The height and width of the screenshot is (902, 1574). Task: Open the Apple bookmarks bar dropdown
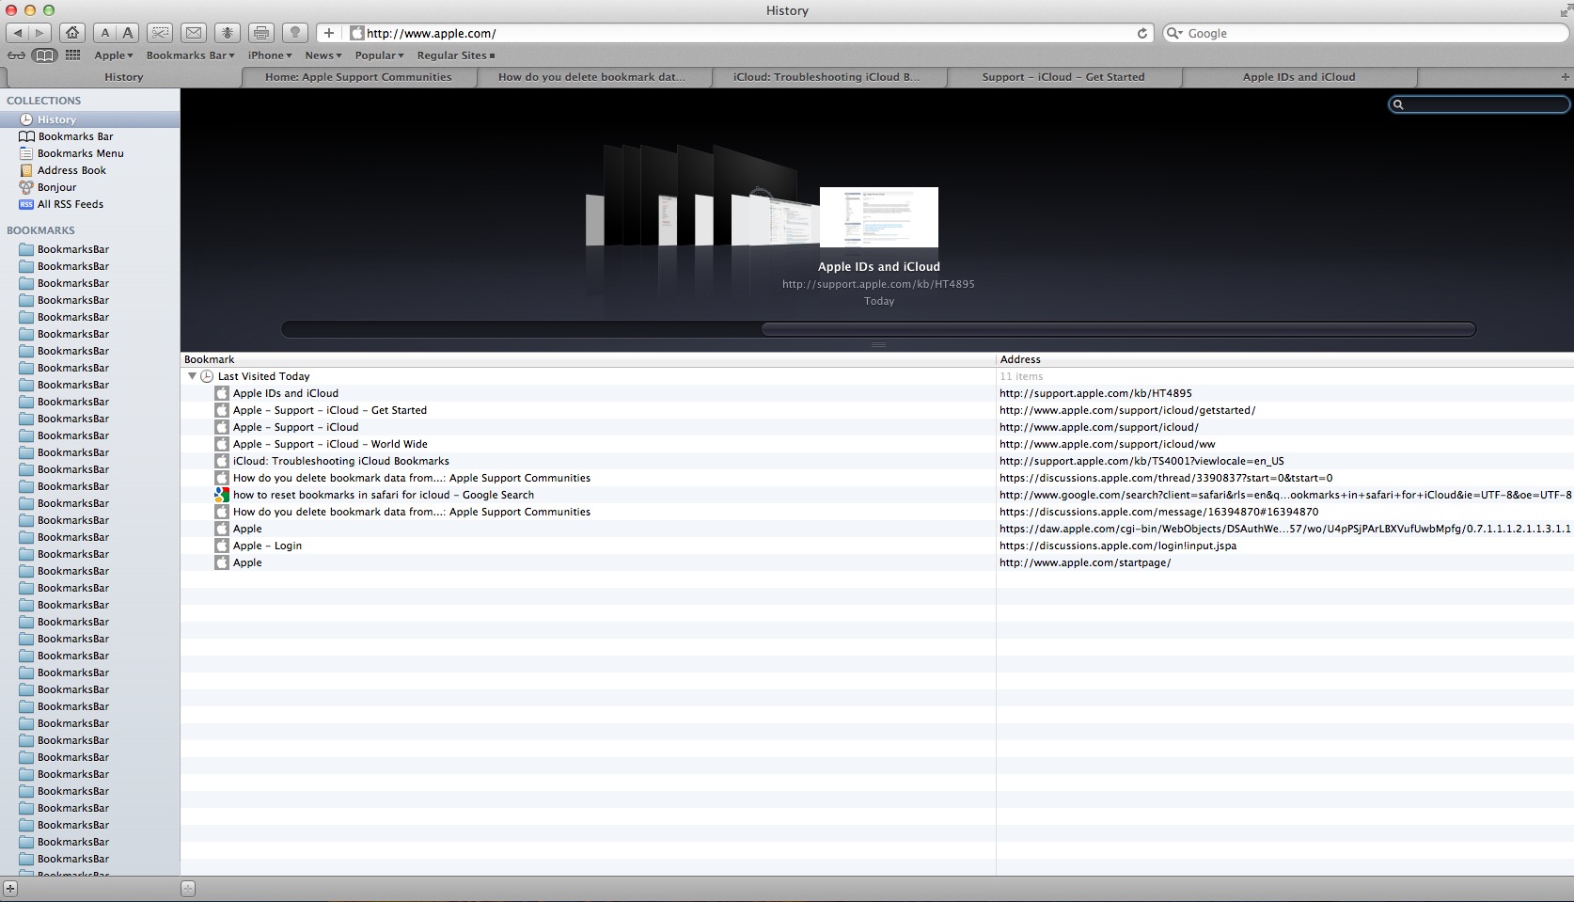(114, 55)
